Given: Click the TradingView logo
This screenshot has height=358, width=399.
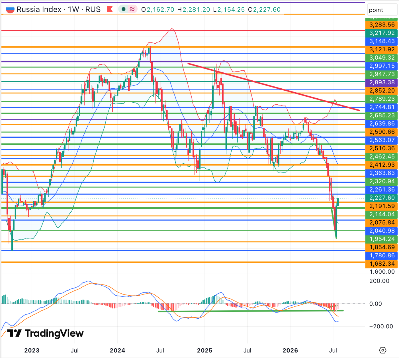Looking at the screenshot, I should point(45,333).
